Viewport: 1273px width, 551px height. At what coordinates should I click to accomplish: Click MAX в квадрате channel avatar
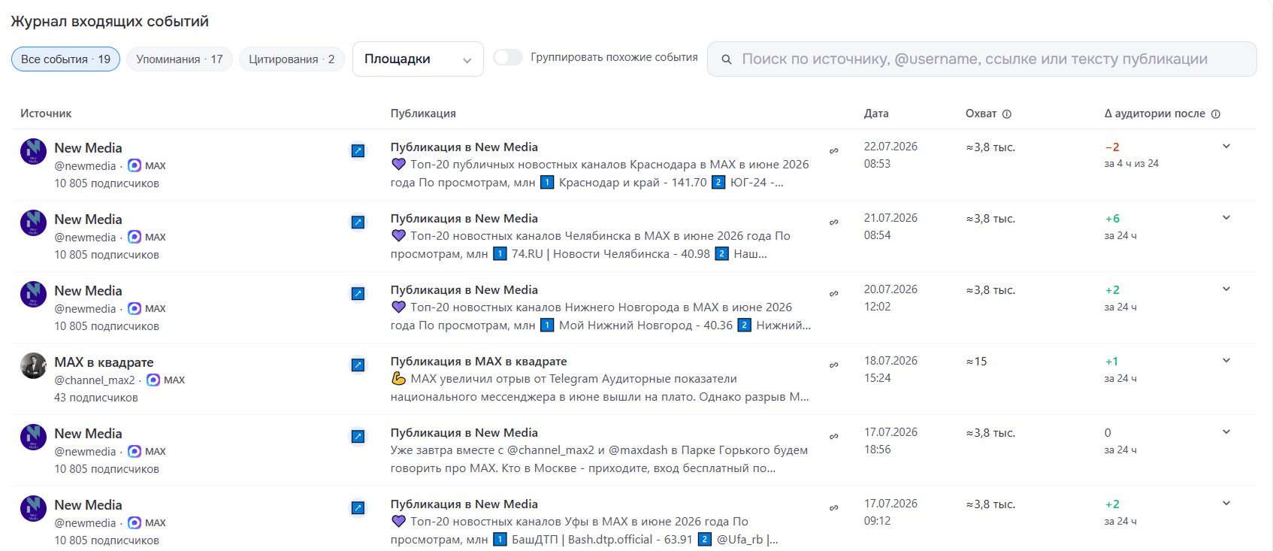(x=33, y=366)
